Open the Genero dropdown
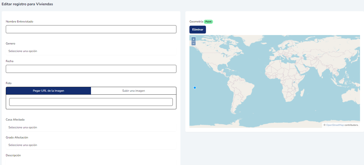 [91, 51]
